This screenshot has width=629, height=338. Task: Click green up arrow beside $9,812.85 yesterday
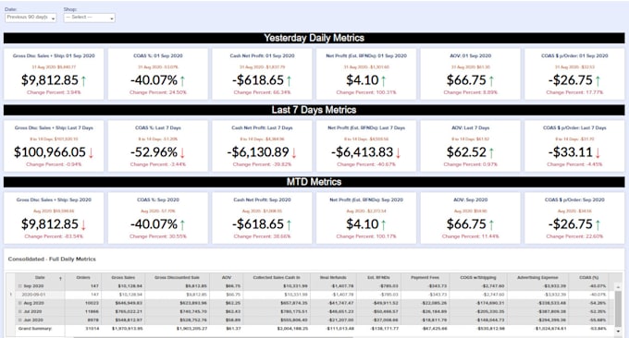coord(83,81)
